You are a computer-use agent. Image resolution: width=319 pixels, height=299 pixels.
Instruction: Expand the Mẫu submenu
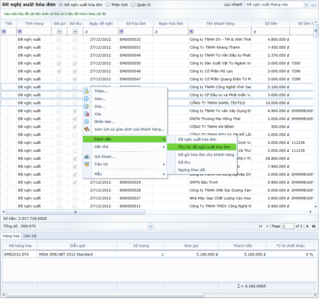(x=125, y=174)
